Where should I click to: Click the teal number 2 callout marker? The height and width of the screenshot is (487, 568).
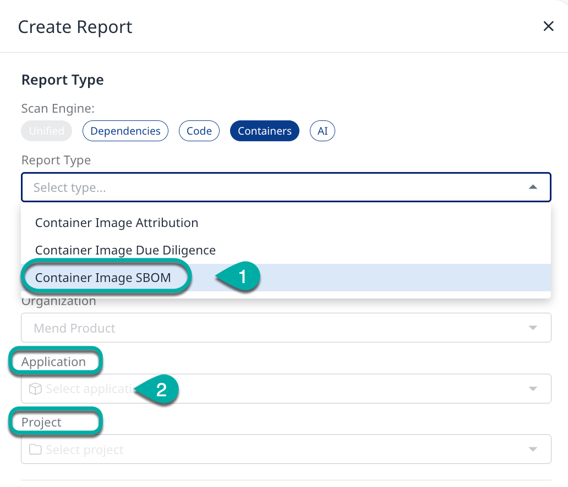click(x=160, y=390)
